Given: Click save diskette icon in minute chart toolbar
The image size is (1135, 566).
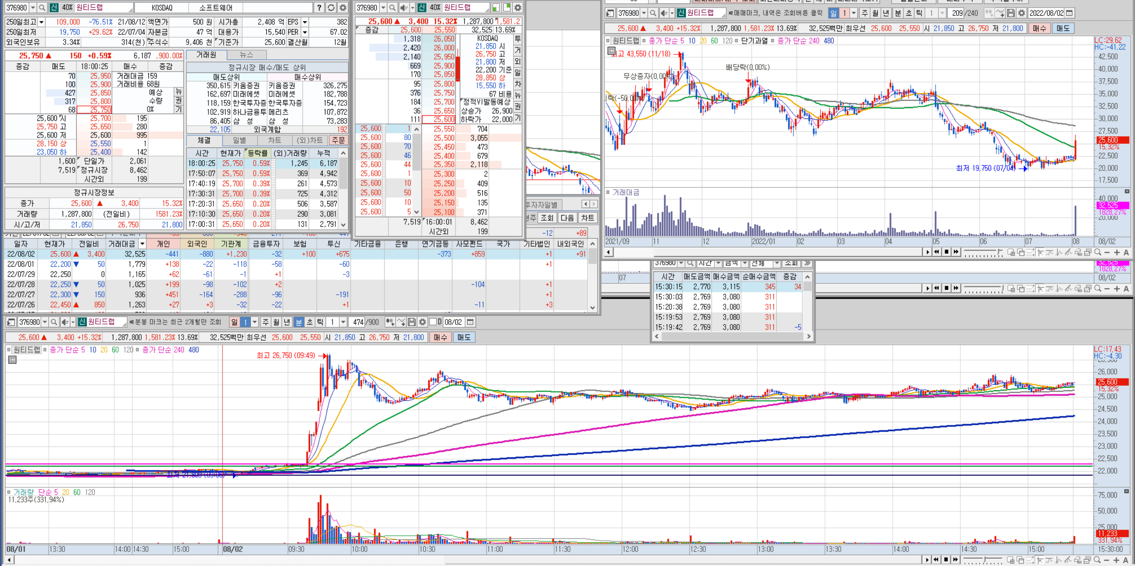Looking at the screenshot, I should [x=412, y=322].
